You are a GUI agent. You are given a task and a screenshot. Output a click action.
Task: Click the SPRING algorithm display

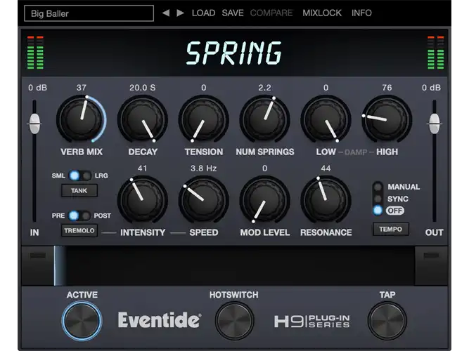tap(234, 53)
